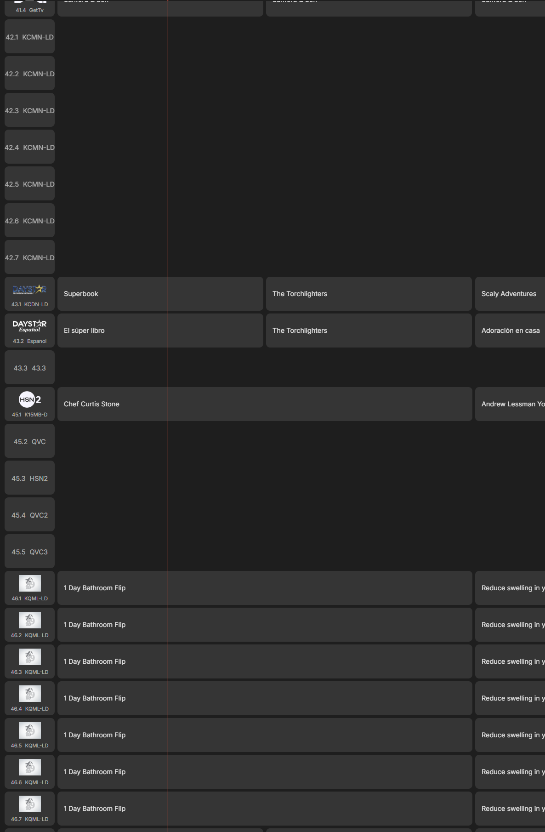Choose the 45.2 QVC channel tile
The width and height of the screenshot is (545, 832).
29,441
